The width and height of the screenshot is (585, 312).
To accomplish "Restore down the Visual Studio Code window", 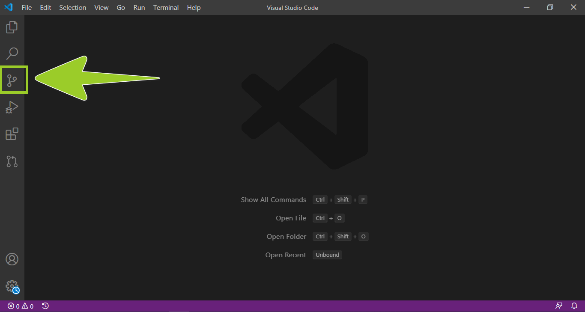I will pos(550,7).
